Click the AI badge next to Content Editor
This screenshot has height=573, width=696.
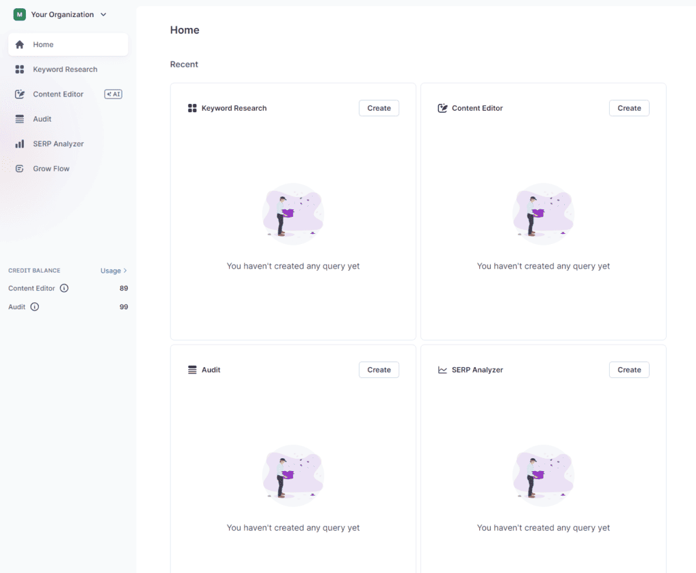(x=113, y=94)
